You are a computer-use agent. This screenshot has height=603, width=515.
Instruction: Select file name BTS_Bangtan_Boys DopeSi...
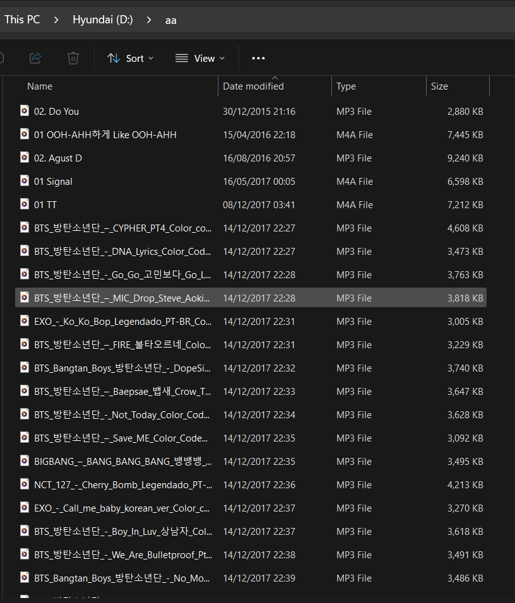click(122, 368)
